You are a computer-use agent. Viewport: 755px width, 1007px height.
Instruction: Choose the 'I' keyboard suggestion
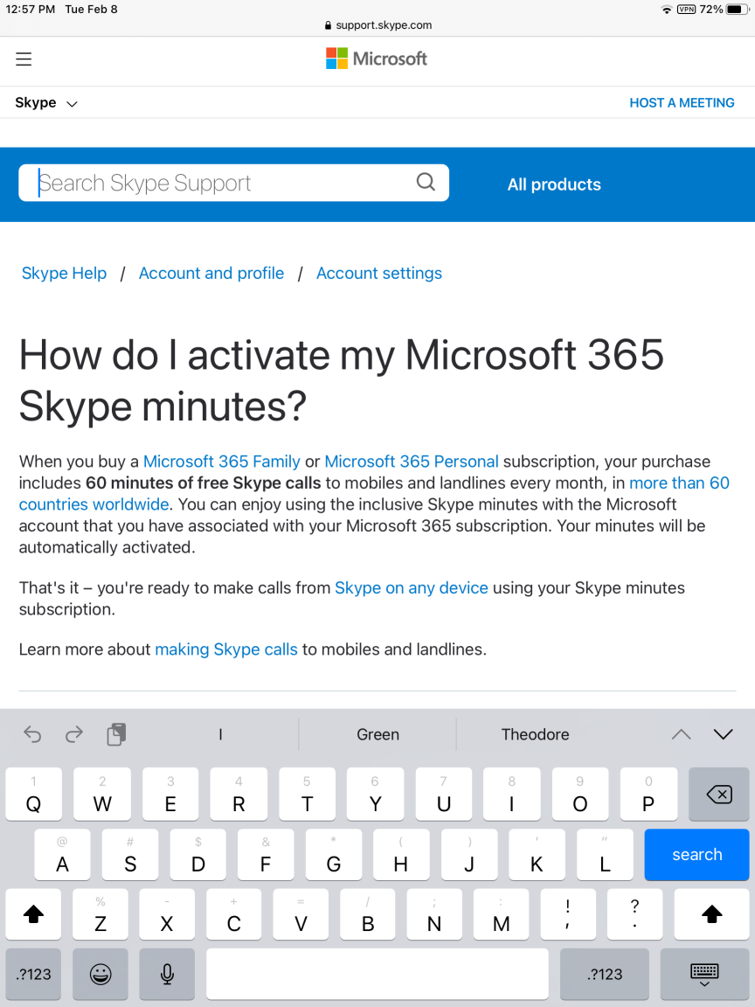pos(220,734)
